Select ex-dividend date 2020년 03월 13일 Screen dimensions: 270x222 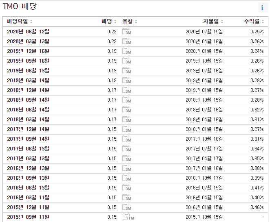click(28, 41)
